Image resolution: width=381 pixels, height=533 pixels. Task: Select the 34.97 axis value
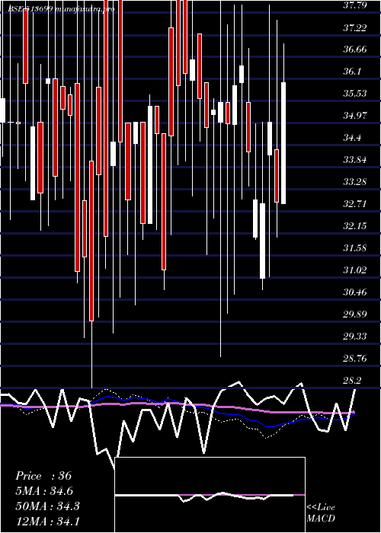pyautogui.click(x=355, y=115)
